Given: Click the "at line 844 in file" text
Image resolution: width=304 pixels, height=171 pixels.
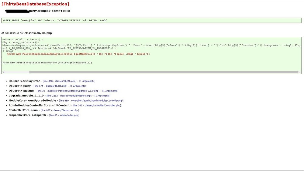Looking at the screenshot, I should 12,33.
